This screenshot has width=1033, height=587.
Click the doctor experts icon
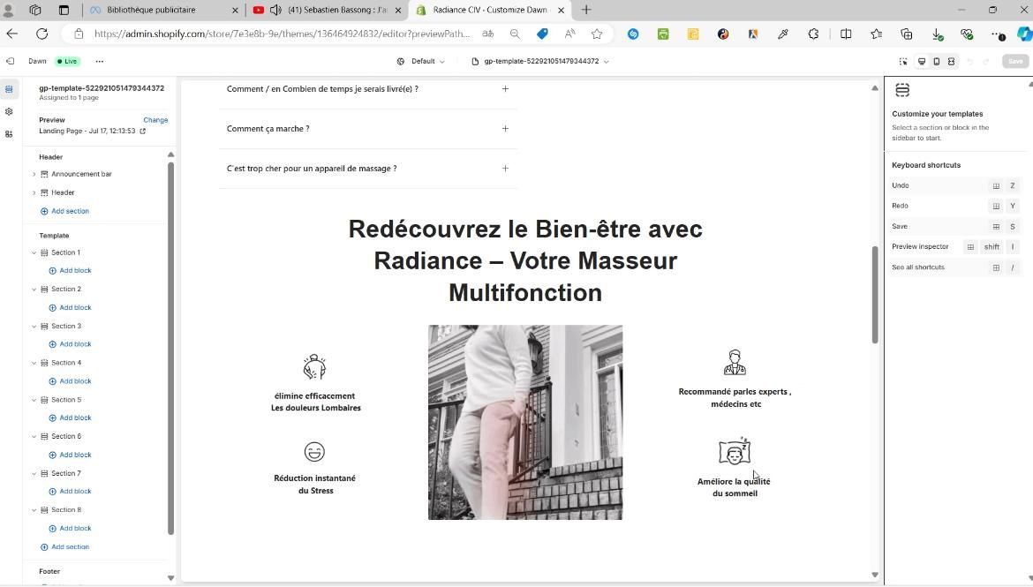[x=735, y=362]
